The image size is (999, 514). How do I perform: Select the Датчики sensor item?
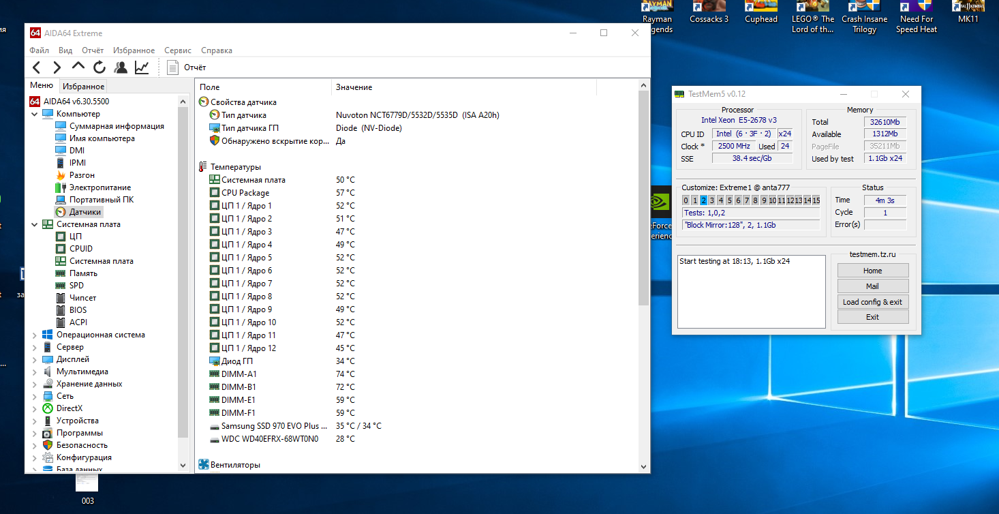pos(85,212)
